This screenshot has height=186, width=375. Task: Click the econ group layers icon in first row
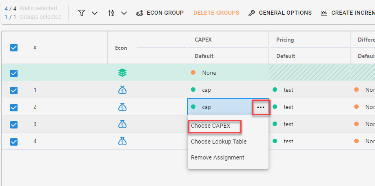click(x=122, y=73)
